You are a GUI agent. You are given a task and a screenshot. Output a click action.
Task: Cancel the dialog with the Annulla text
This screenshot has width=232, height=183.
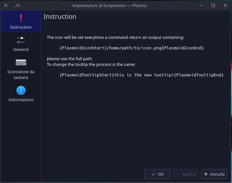click(217, 174)
